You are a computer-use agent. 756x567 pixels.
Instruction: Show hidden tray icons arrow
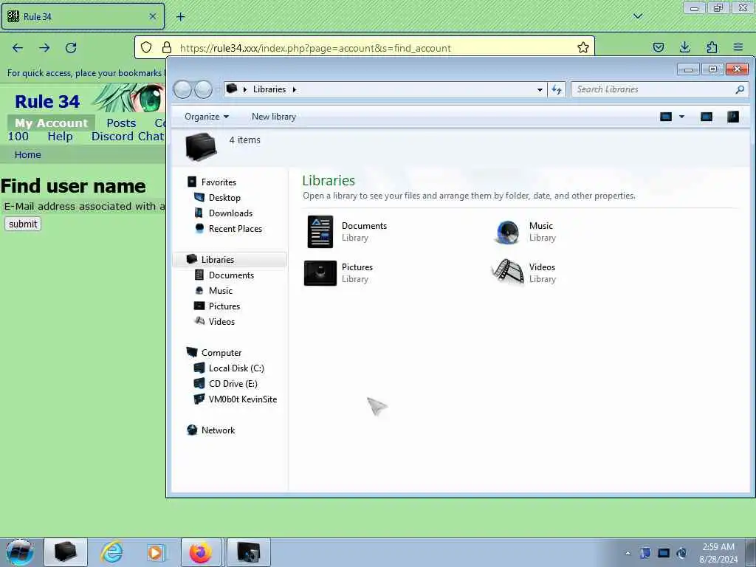(x=628, y=553)
